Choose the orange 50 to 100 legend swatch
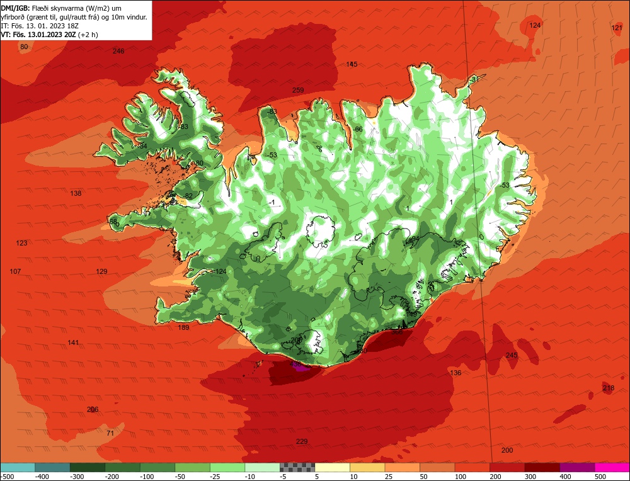 [x=437, y=467]
